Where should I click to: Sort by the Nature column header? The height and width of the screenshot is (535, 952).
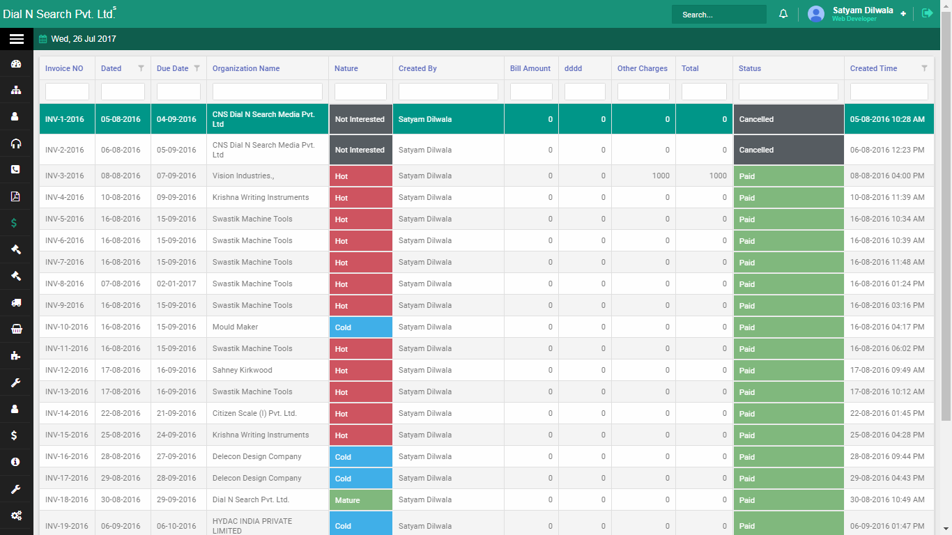[x=346, y=68]
